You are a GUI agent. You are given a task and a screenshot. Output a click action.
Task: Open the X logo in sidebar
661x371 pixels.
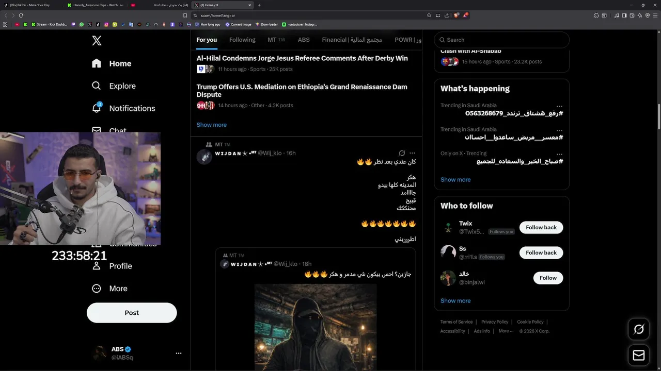(x=97, y=41)
